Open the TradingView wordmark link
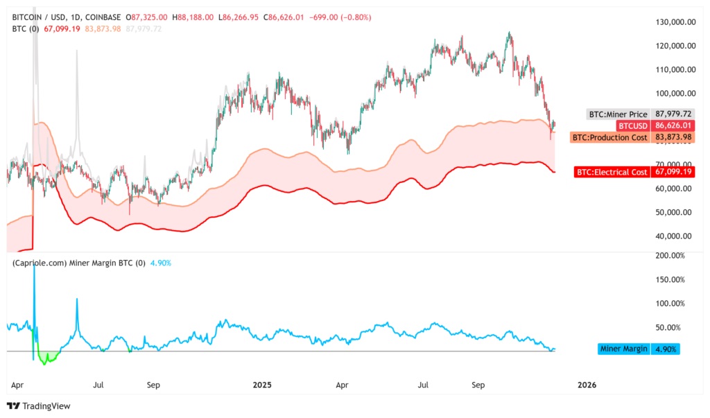The width and height of the screenshot is (710, 418). [46, 406]
